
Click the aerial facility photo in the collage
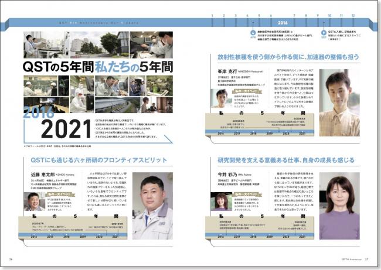(x=118, y=105)
